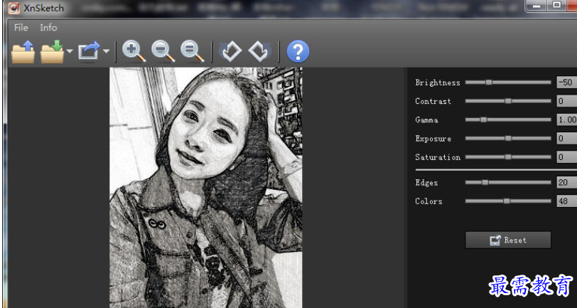This screenshot has width=577, height=308.
Task: Adjust the Gamma slider
Action: point(508,120)
